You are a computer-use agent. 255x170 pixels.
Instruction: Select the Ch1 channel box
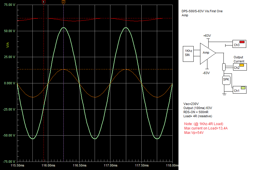pos(240,90)
